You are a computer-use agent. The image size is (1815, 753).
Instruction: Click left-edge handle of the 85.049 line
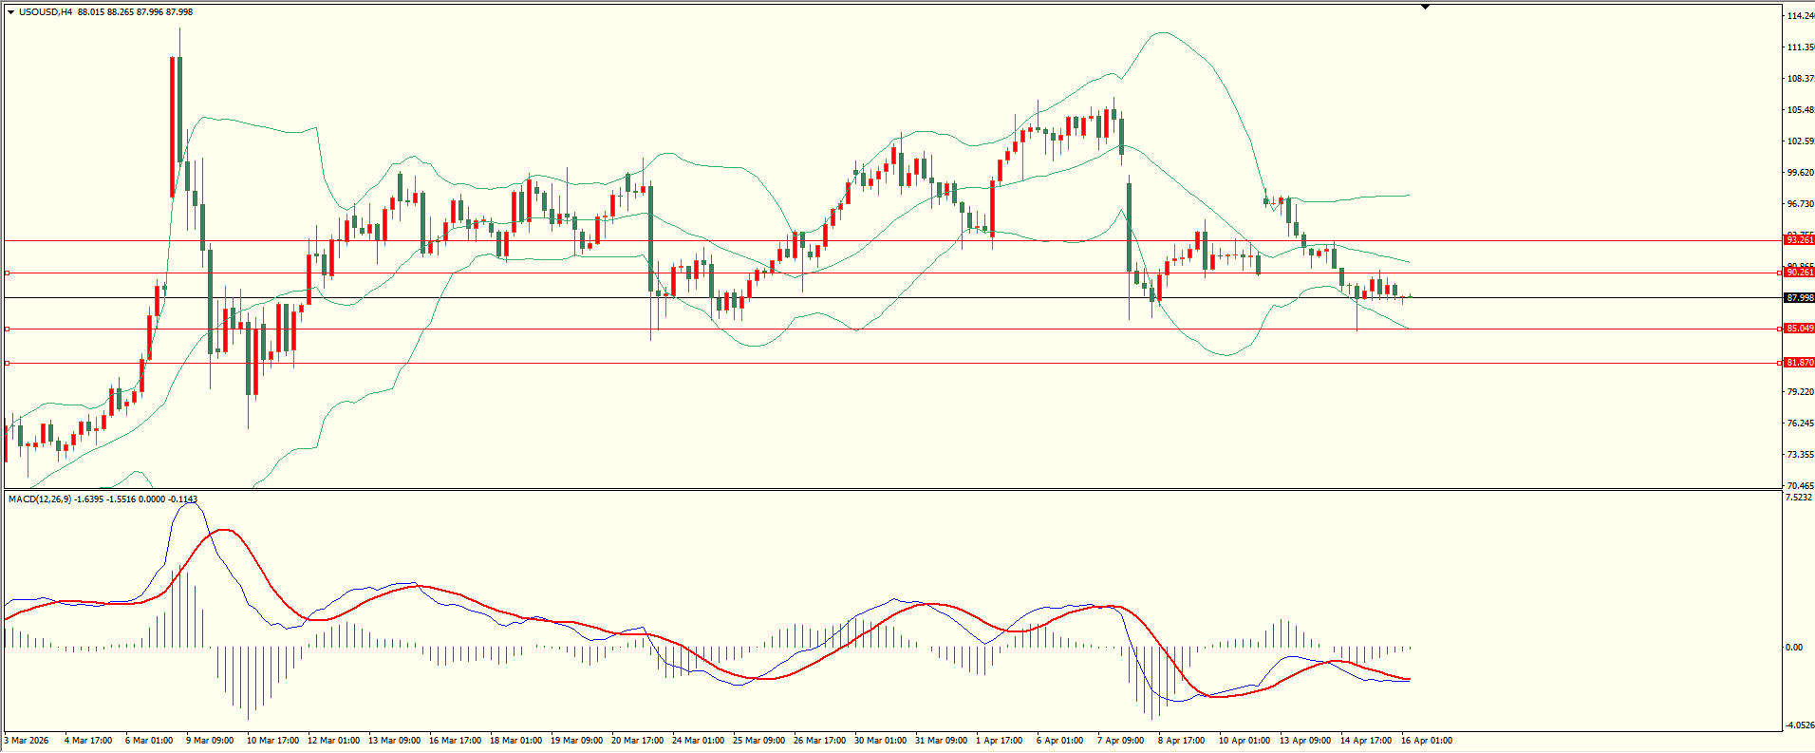pos(8,329)
